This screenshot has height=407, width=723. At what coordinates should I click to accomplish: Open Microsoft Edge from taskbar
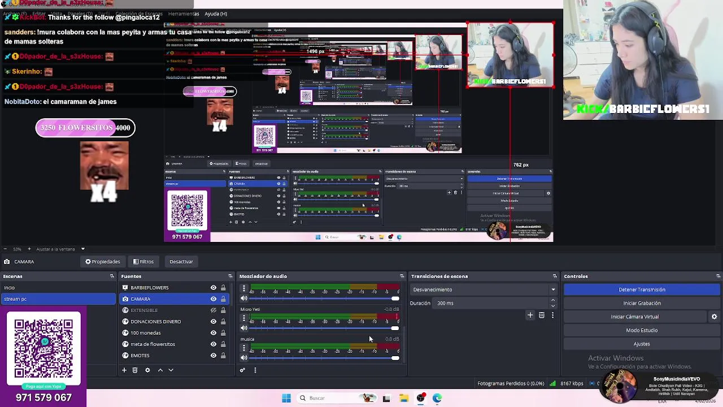click(x=437, y=398)
